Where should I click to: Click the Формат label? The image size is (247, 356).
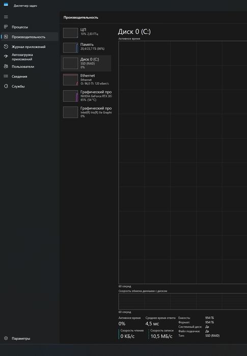click(184, 322)
